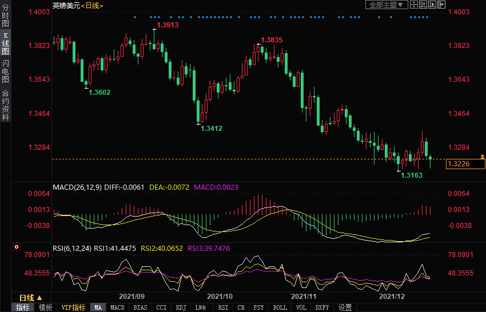Click the jump-to-end chart icon

tap(432, 5)
